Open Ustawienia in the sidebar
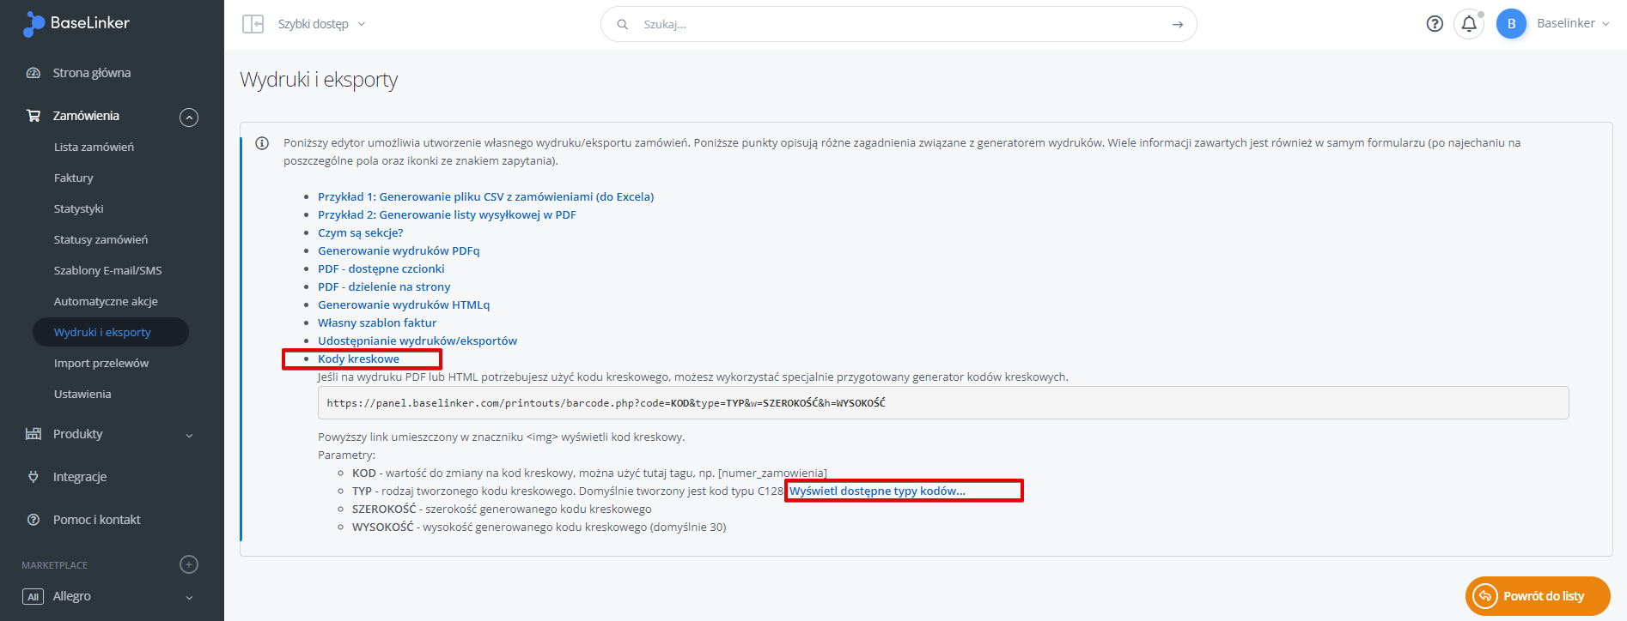Image resolution: width=1627 pixels, height=621 pixels. [x=82, y=394]
